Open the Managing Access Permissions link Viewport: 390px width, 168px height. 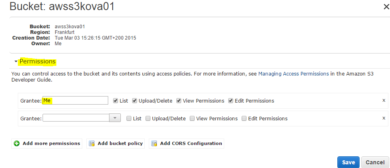pos(293,74)
